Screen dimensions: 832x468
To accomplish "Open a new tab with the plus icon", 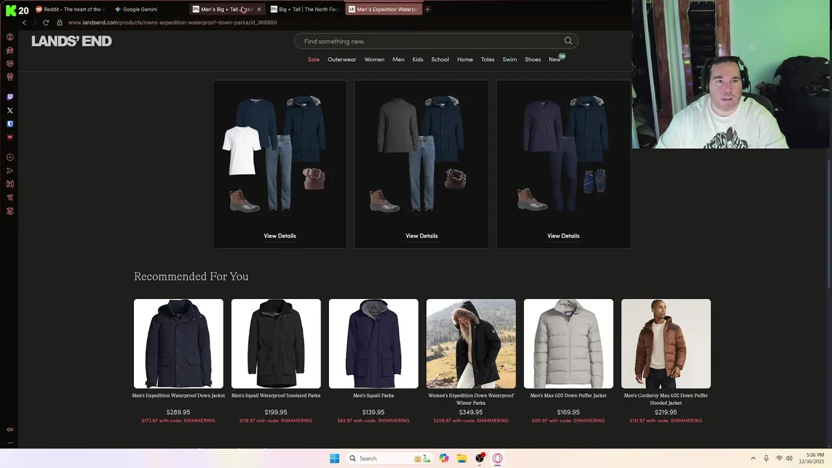I will tap(427, 9).
